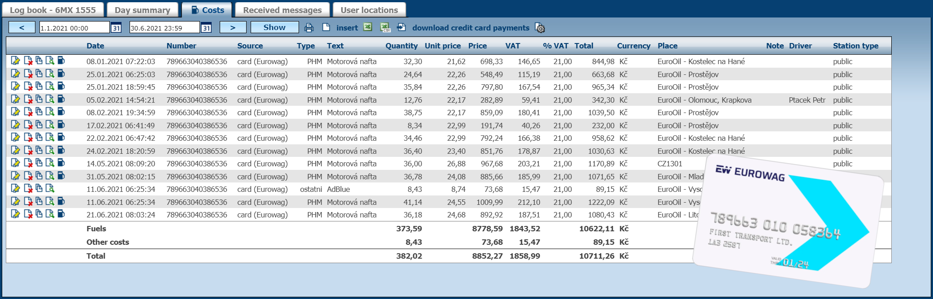This screenshot has width=933, height=299.
Task: Click the start date input field
Action: point(74,28)
